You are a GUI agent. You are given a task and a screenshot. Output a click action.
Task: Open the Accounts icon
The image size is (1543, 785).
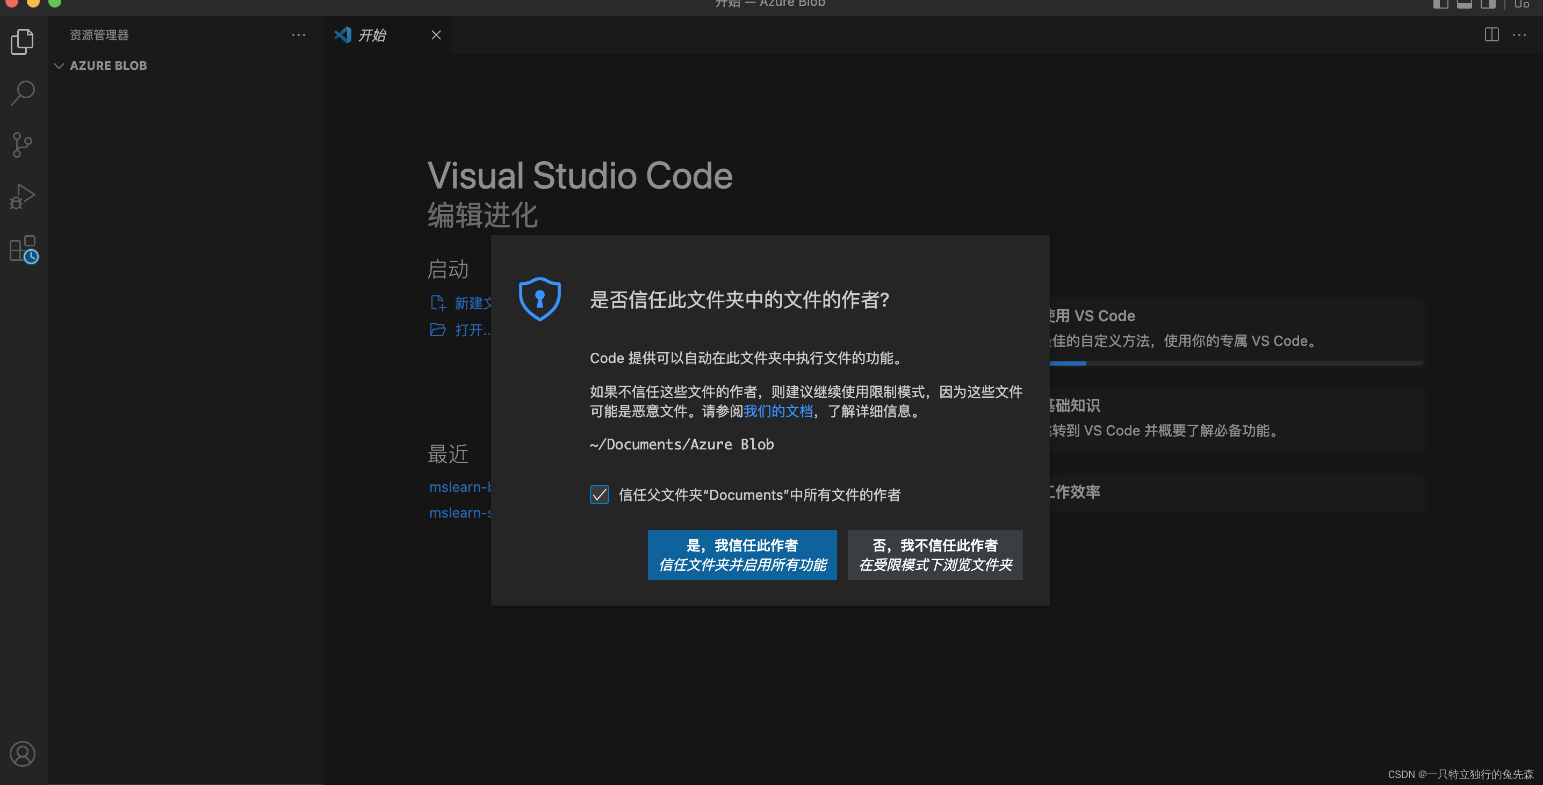pos(22,753)
